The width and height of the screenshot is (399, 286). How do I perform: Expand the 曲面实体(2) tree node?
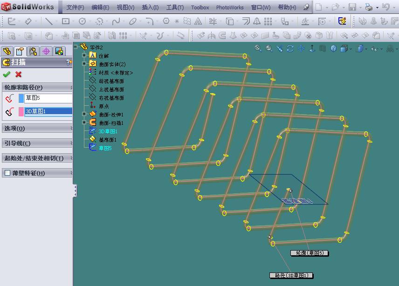(x=84, y=63)
